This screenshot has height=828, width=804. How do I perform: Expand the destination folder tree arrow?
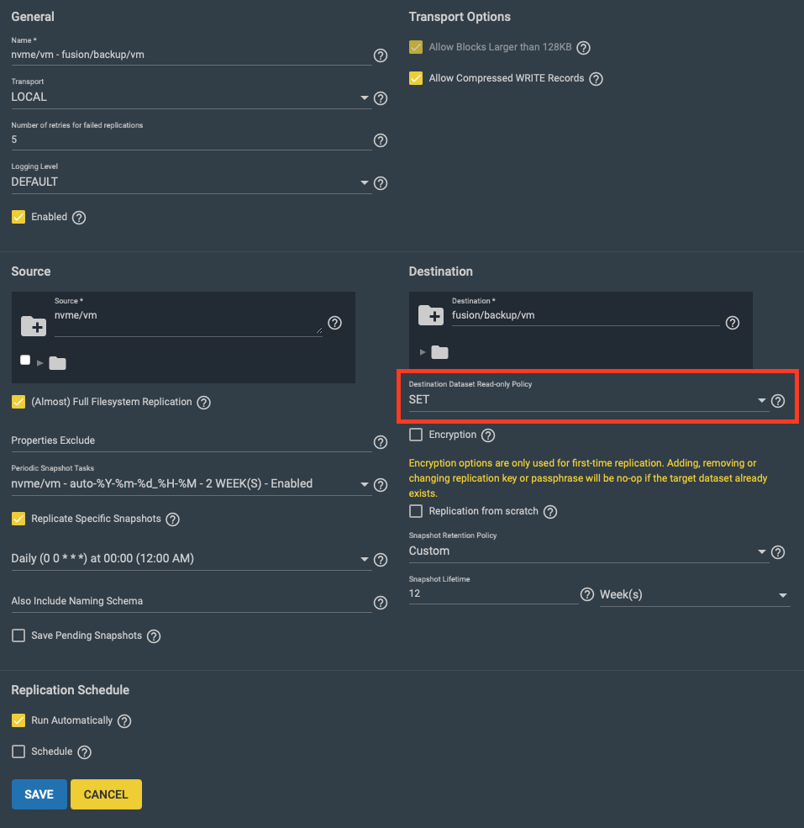coord(422,352)
